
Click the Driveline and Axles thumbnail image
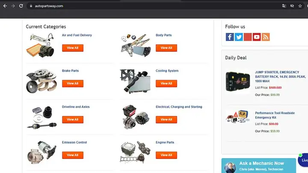(41, 117)
